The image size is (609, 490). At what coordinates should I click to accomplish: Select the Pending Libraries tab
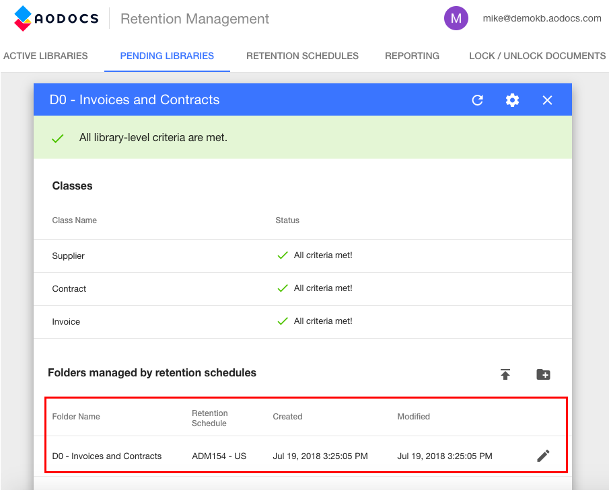tap(167, 56)
